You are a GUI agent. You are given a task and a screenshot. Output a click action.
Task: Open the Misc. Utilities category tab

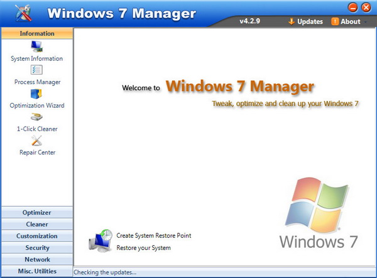click(x=36, y=271)
